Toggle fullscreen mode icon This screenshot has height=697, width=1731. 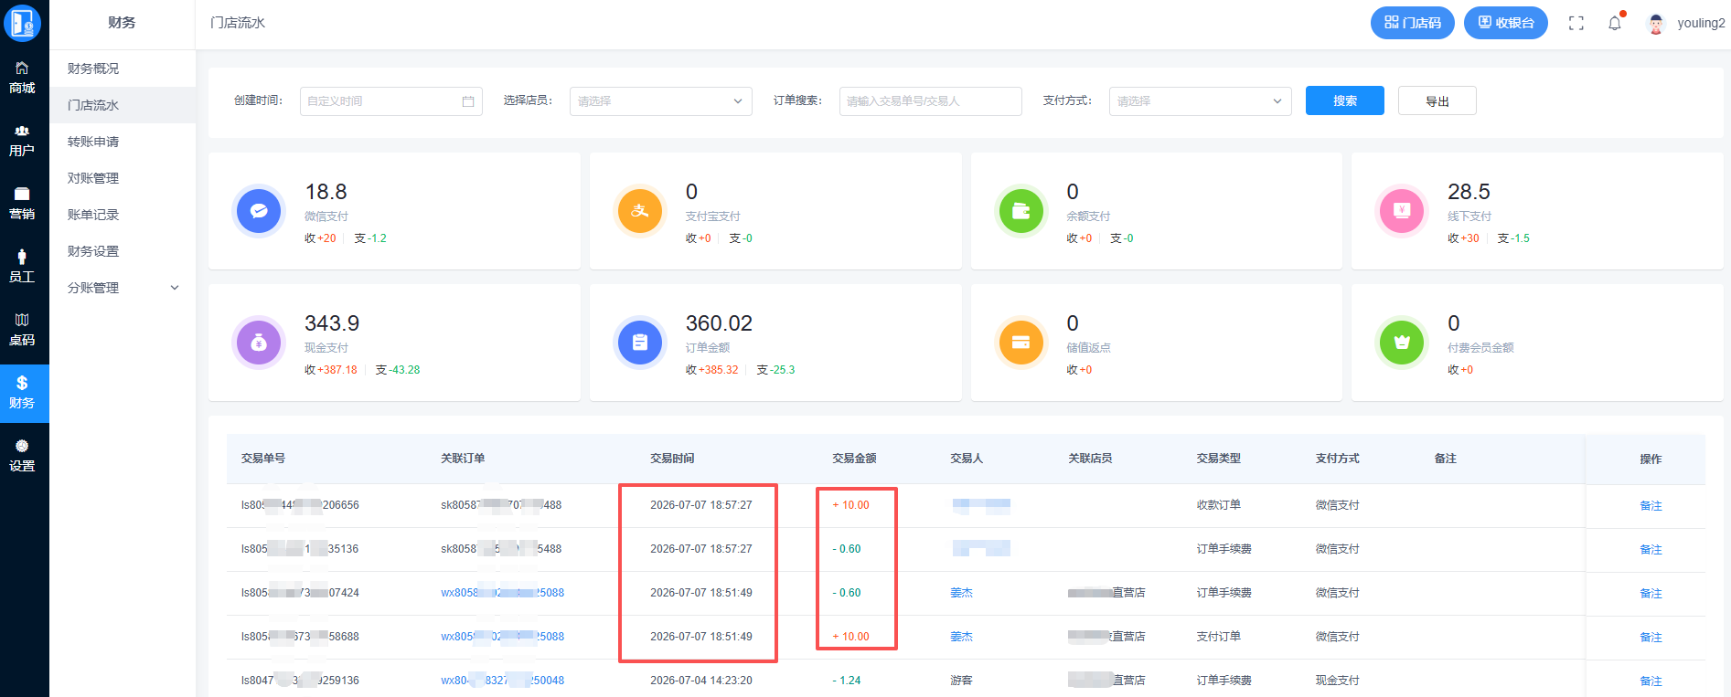[1576, 23]
